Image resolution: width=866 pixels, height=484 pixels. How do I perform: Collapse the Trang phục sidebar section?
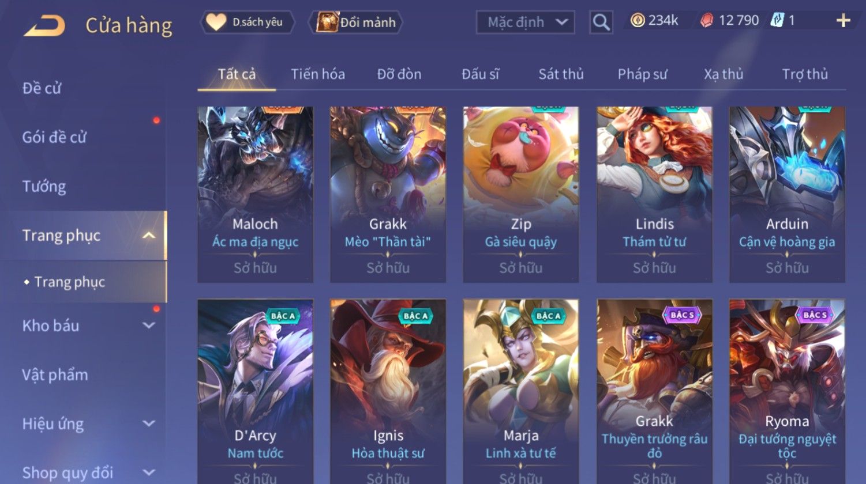(149, 236)
